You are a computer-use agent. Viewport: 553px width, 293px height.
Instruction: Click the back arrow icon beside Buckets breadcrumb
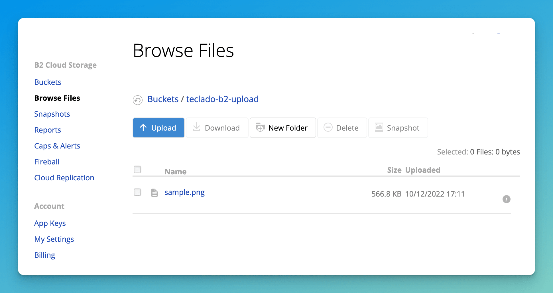click(138, 100)
